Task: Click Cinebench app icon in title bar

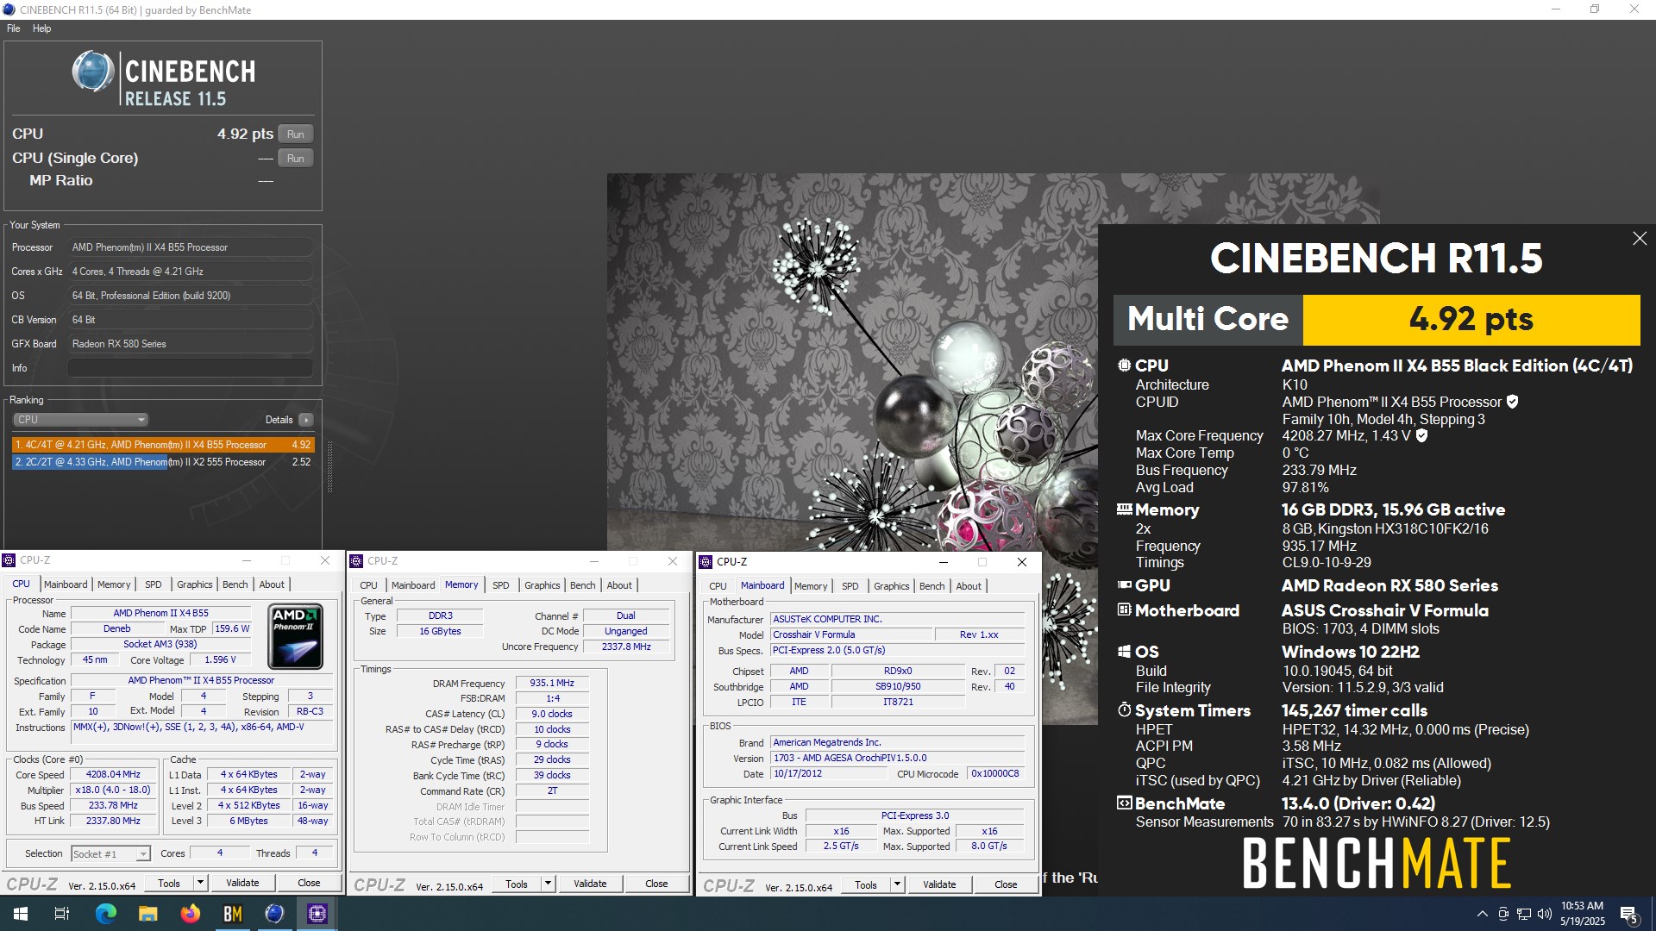Action: click(x=9, y=9)
